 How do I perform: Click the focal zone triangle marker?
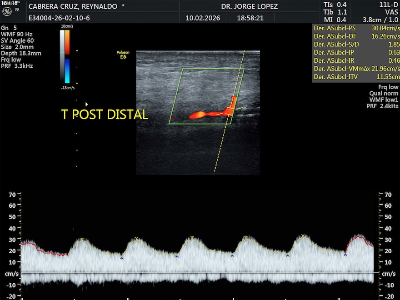(86, 104)
